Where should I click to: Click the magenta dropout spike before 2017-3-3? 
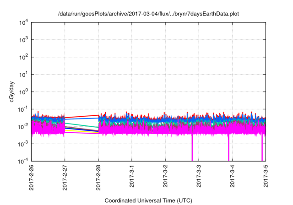click(192, 147)
